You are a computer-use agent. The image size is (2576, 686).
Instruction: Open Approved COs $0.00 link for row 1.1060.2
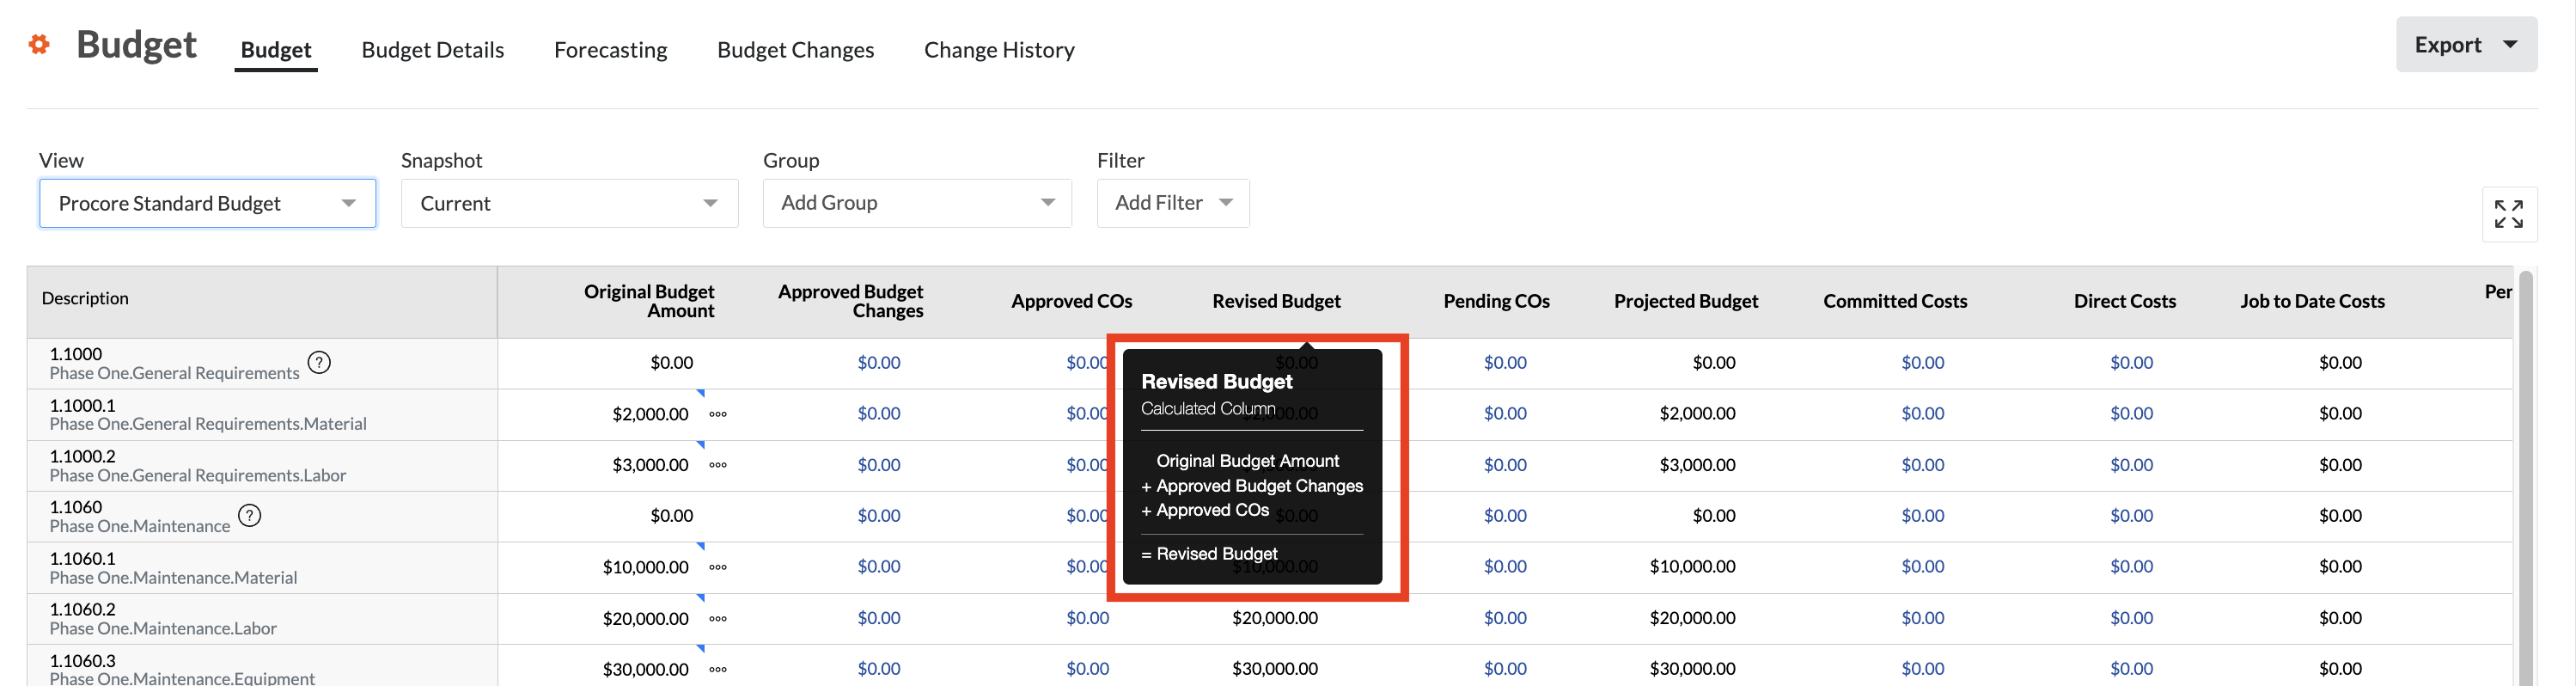(1087, 619)
